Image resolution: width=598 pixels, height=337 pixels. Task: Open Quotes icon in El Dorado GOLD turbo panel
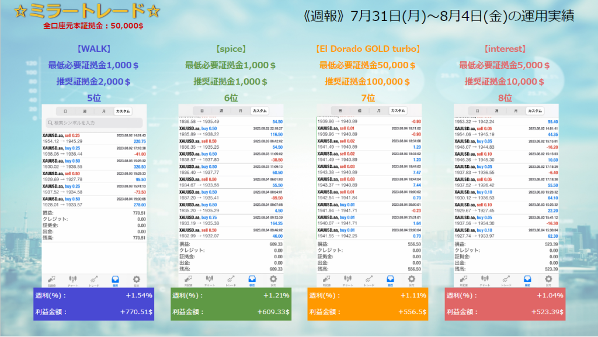(326, 280)
